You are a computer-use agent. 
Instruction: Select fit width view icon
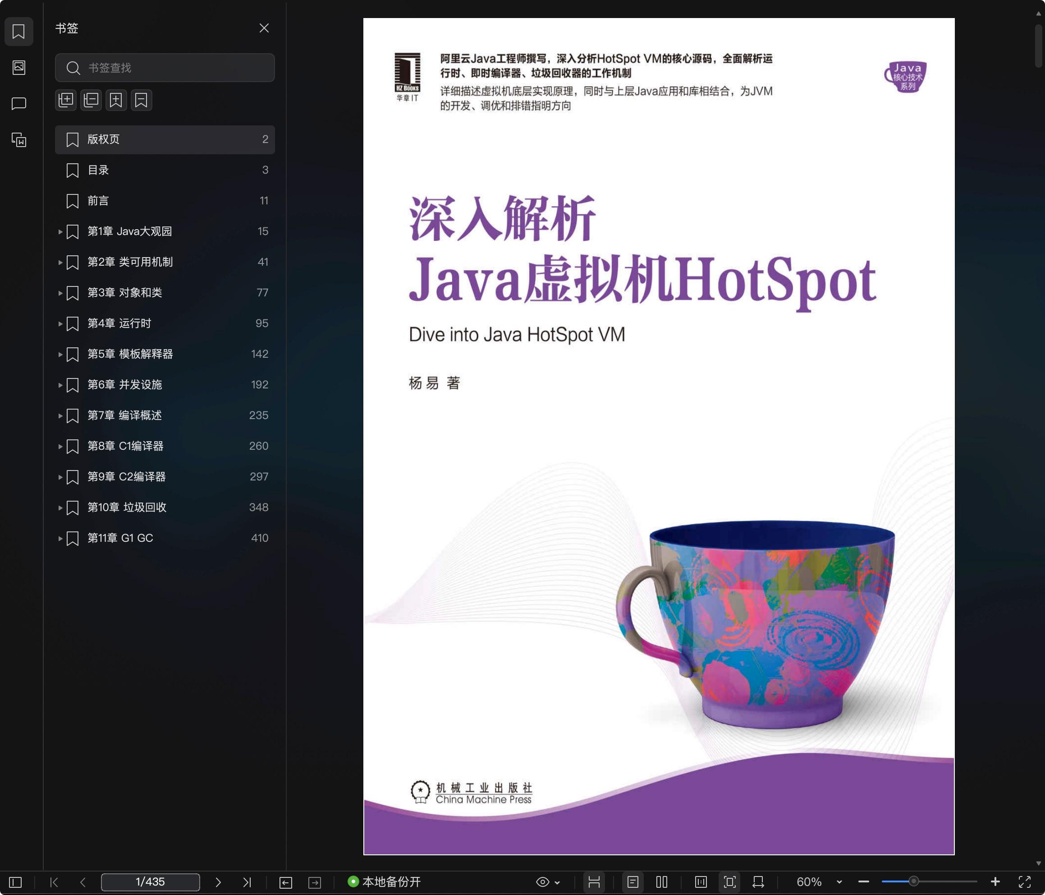point(758,882)
